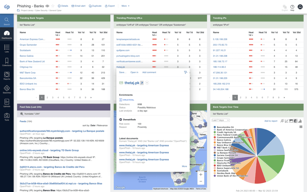Switch chart to text list view icon

[282, 121]
